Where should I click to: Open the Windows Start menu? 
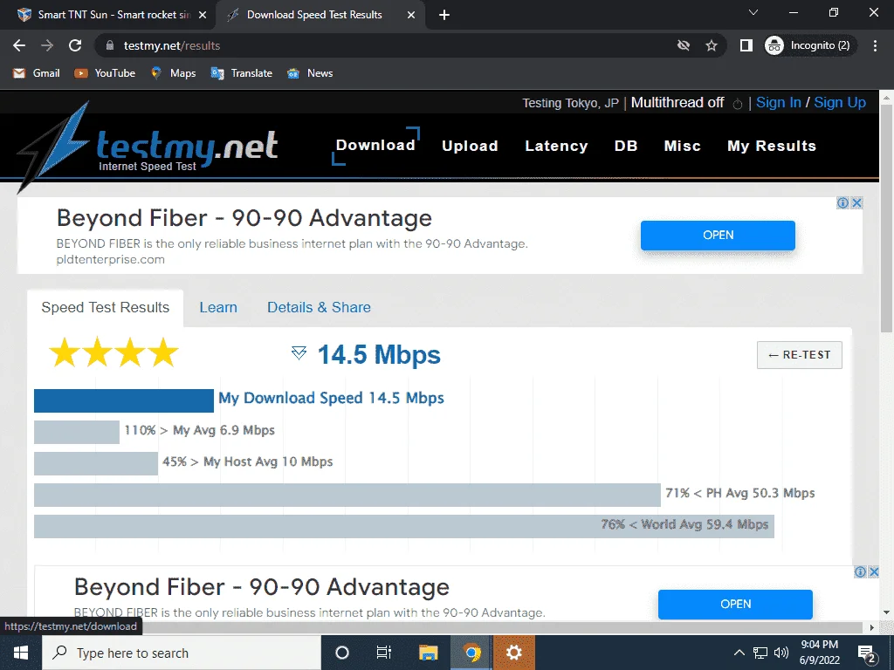pyautogui.click(x=21, y=653)
